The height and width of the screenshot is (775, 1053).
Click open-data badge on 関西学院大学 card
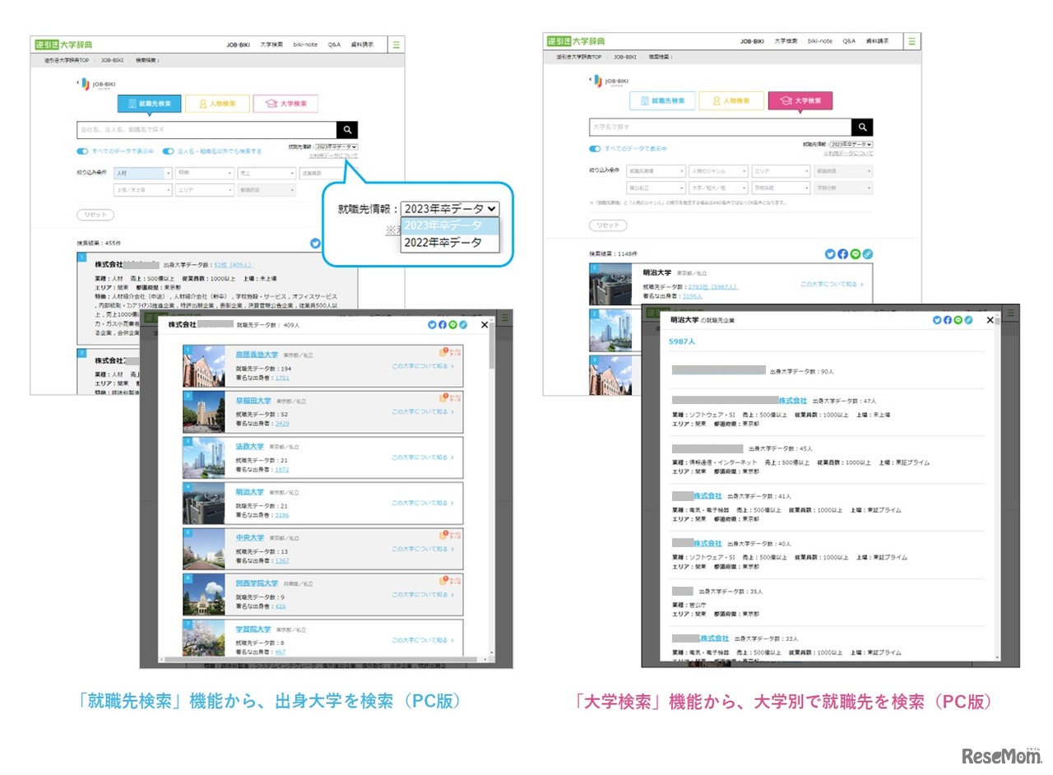pyautogui.click(x=449, y=581)
